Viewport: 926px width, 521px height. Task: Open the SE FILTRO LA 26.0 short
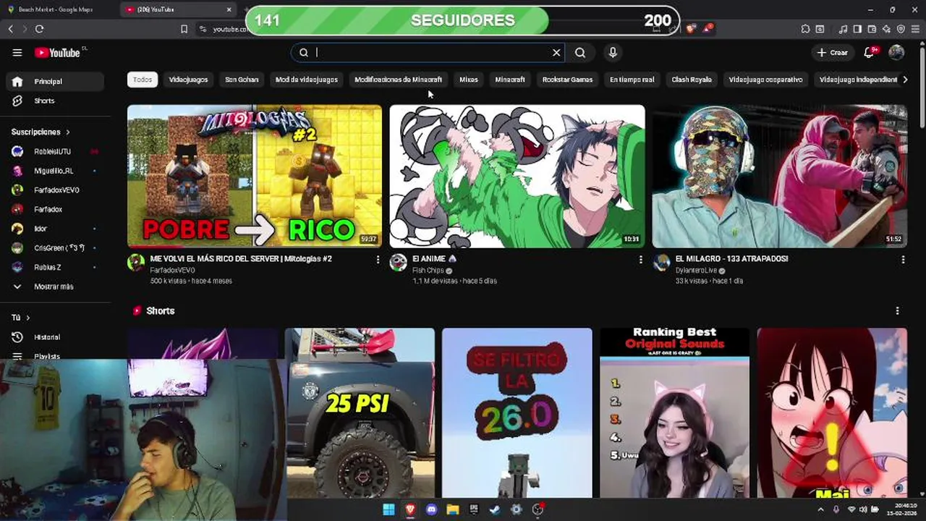click(x=517, y=413)
